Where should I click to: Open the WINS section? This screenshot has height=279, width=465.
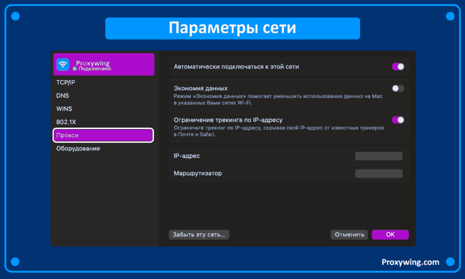64,109
